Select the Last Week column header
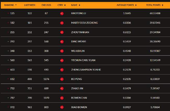The image size is (170, 111). pos(30,5)
